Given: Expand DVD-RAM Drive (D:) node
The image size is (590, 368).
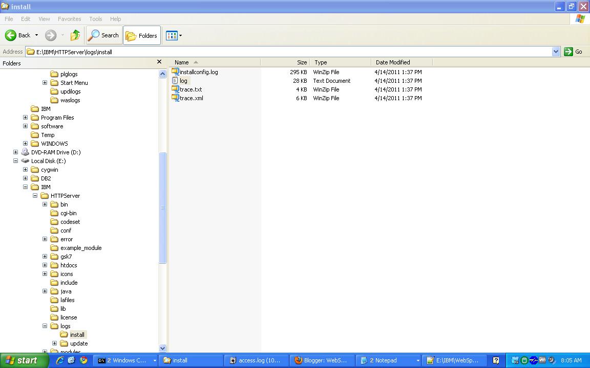Looking at the screenshot, I should pyautogui.click(x=15, y=152).
